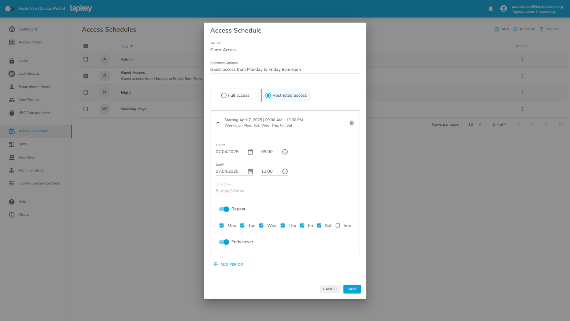This screenshot has width=570, height=321.
Task: Click the Units sidebar icon
Action: [12, 144]
